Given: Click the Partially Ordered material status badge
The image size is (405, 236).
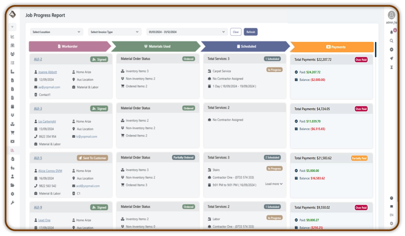Looking at the screenshot, I should tap(183, 157).
